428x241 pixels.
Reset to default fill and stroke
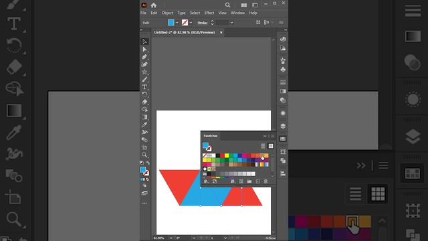click(142, 163)
